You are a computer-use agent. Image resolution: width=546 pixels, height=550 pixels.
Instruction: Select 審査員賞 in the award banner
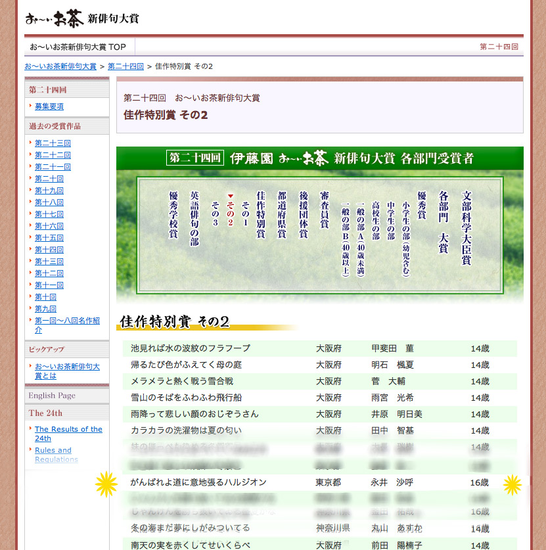click(325, 210)
